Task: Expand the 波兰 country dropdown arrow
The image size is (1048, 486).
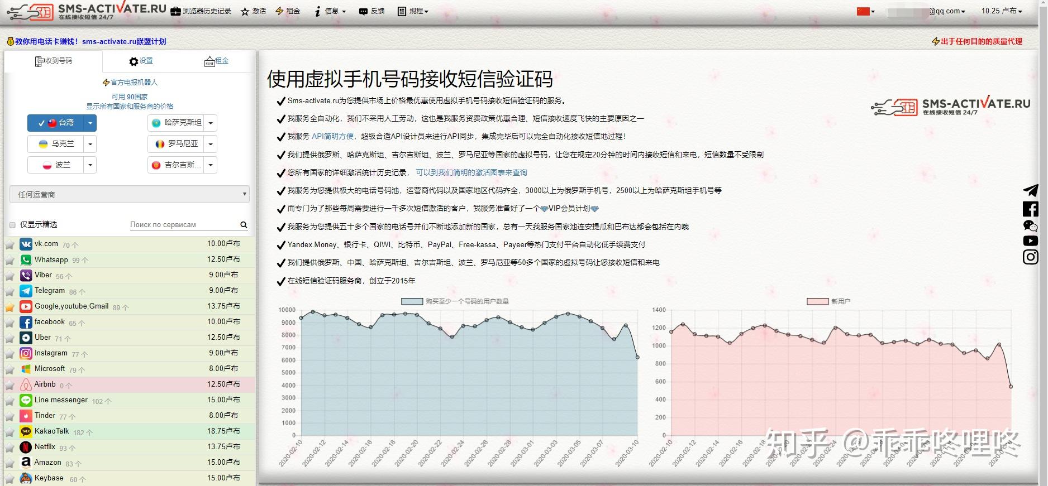Action: [90, 165]
